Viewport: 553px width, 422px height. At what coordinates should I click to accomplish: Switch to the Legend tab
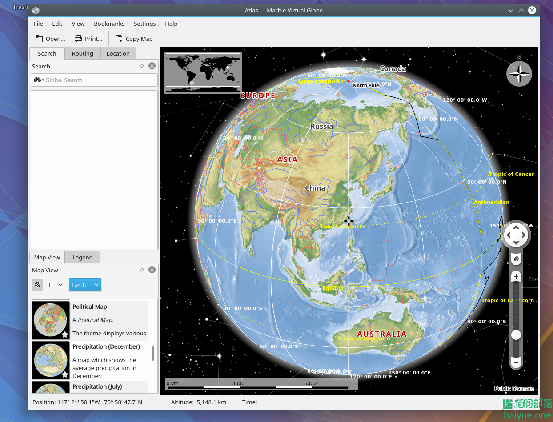click(83, 257)
